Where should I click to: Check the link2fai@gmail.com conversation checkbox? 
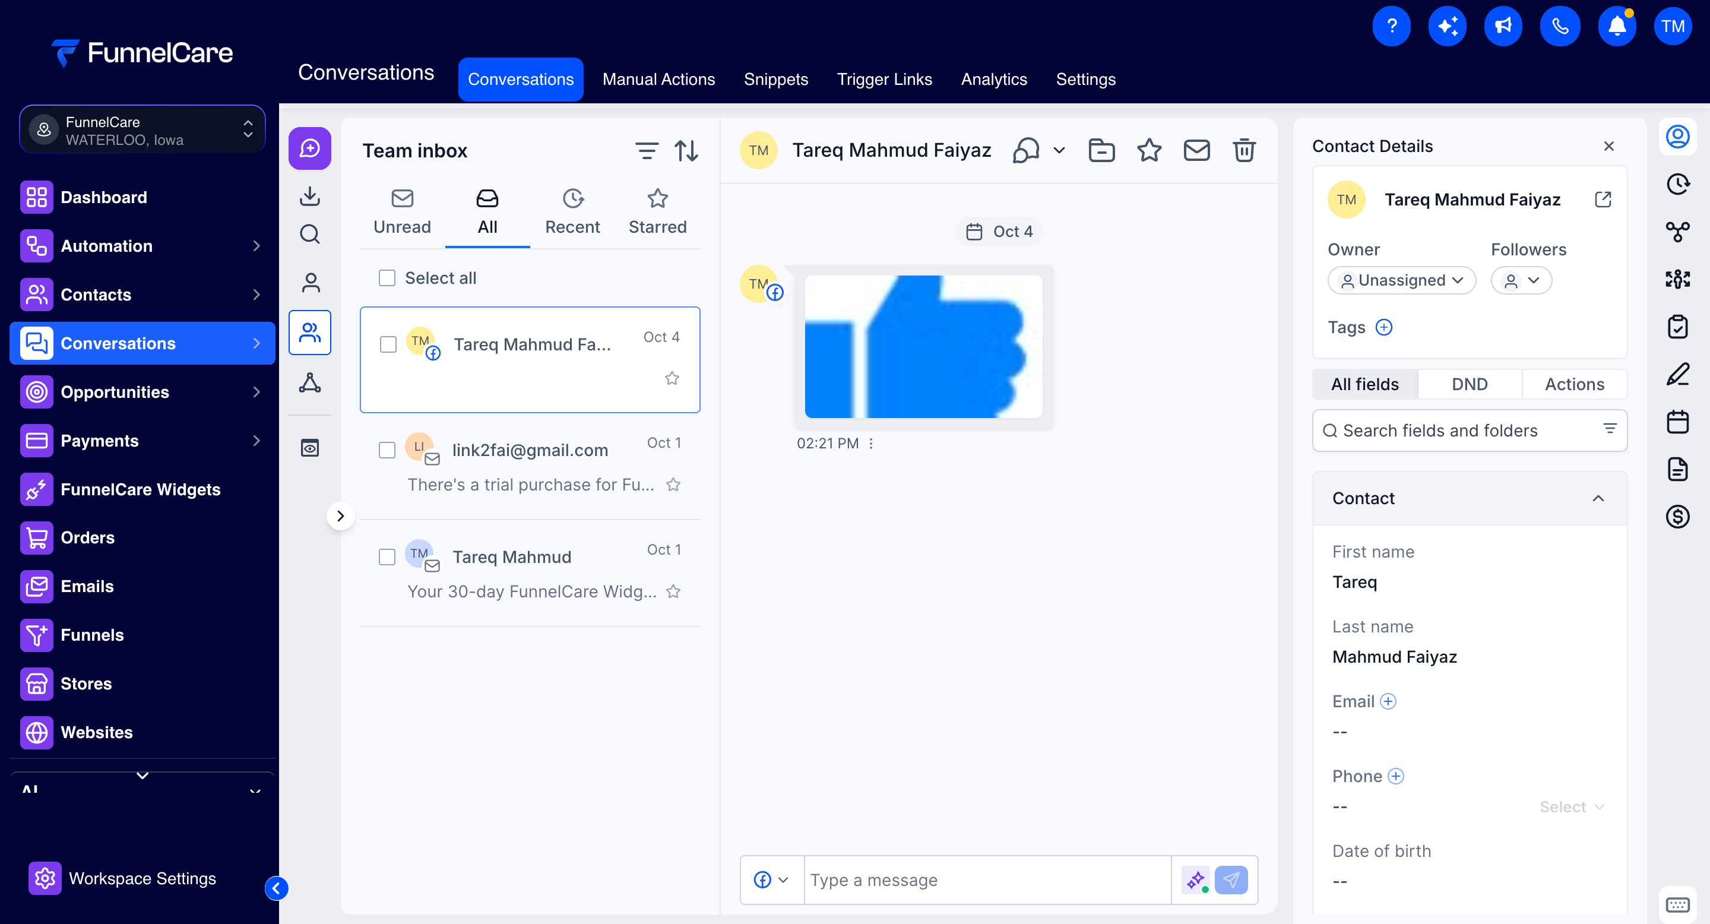pyautogui.click(x=387, y=450)
